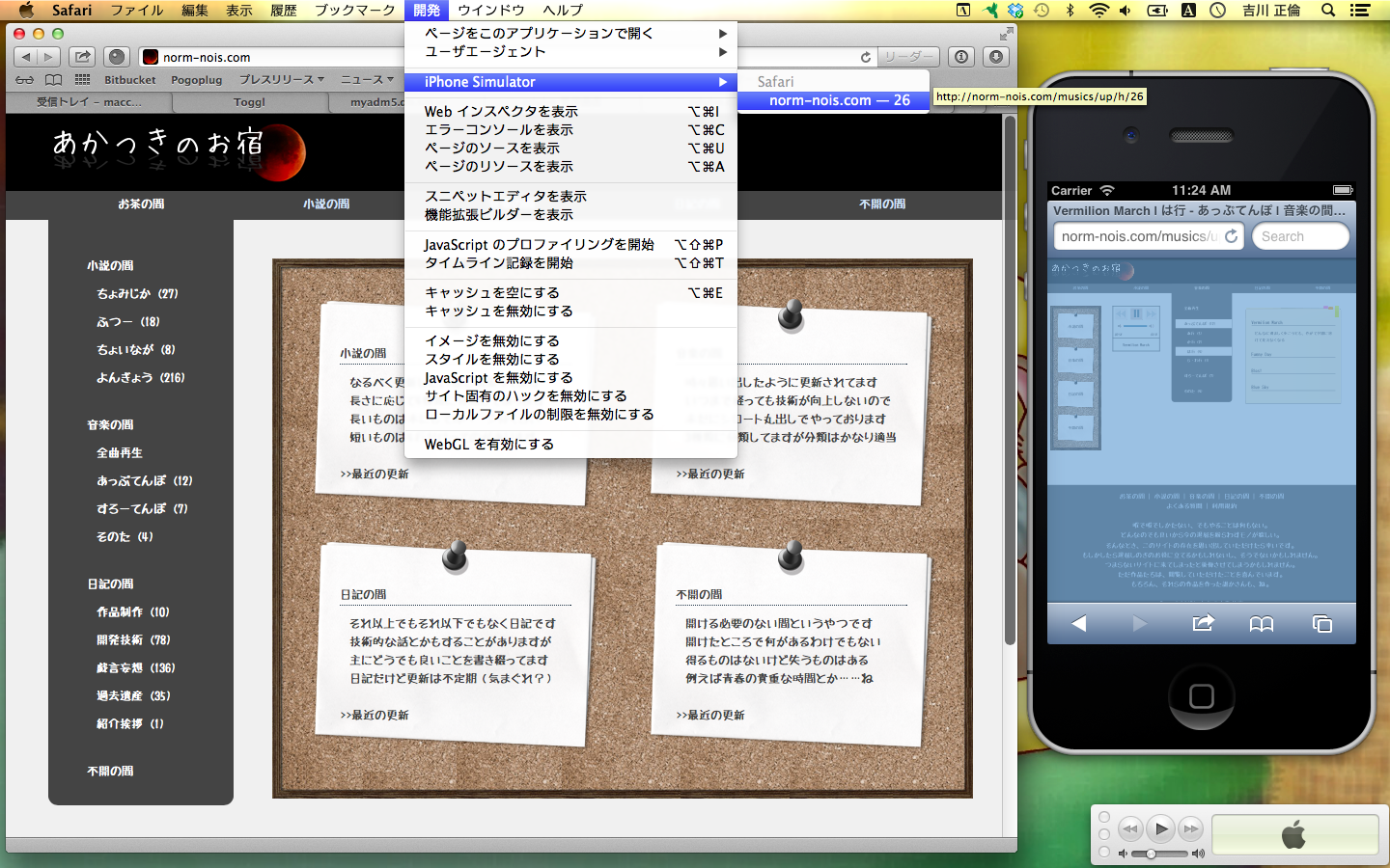Click the Share button in Safari toolbar
Image resolution: width=1390 pixels, height=868 pixels.
[83, 57]
